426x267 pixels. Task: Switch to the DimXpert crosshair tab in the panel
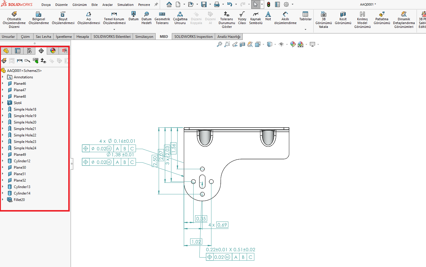tap(41, 50)
